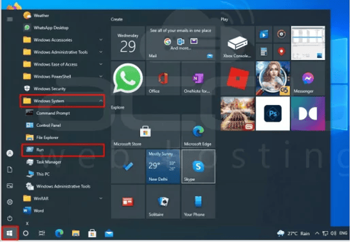The image size is (351, 242).
Task: Open the Run dialog entry
Action: tap(63, 150)
